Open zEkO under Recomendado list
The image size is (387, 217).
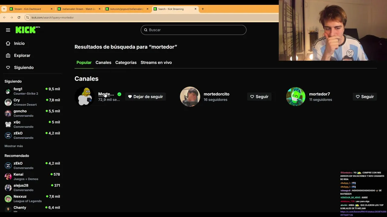tap(32, 165)
